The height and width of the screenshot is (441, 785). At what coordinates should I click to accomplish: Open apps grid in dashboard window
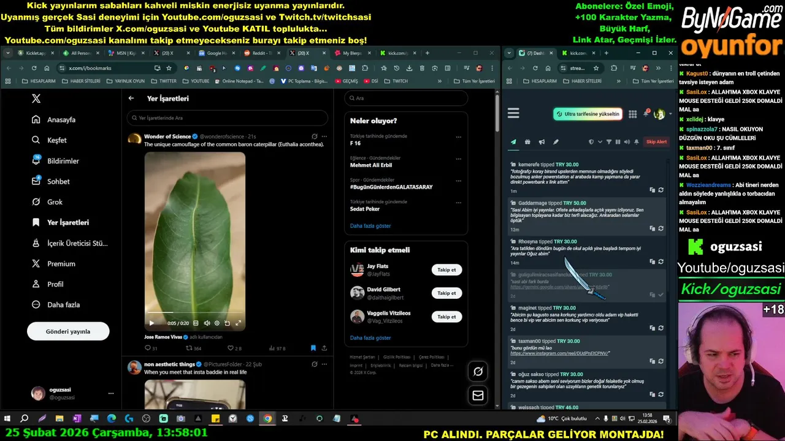click(632, 114)
